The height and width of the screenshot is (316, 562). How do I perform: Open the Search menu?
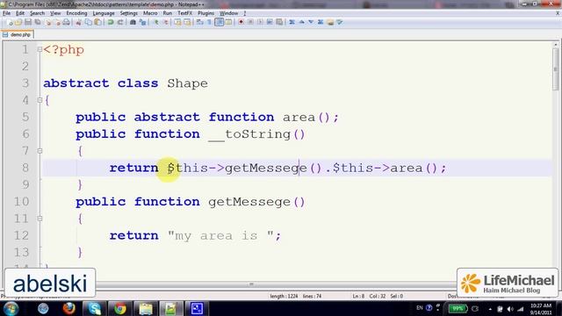tap(37, 13)
